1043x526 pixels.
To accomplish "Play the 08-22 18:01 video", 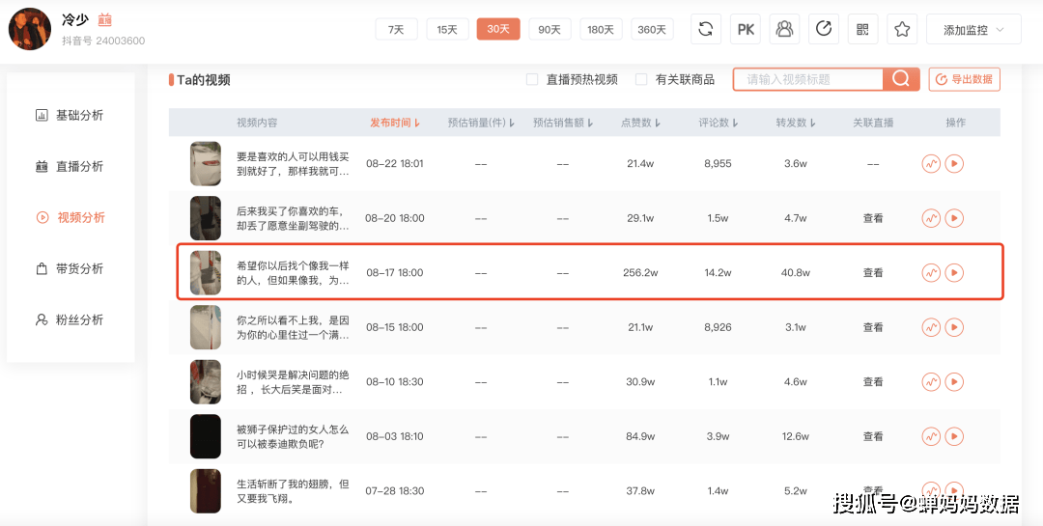I will 954,163.
